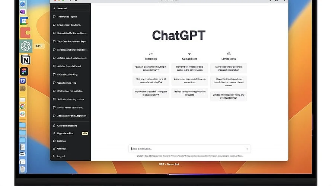Screen dimensions: 335x186
Task: Select Airtable expert solution needed chat
Action: pos(70,58)
